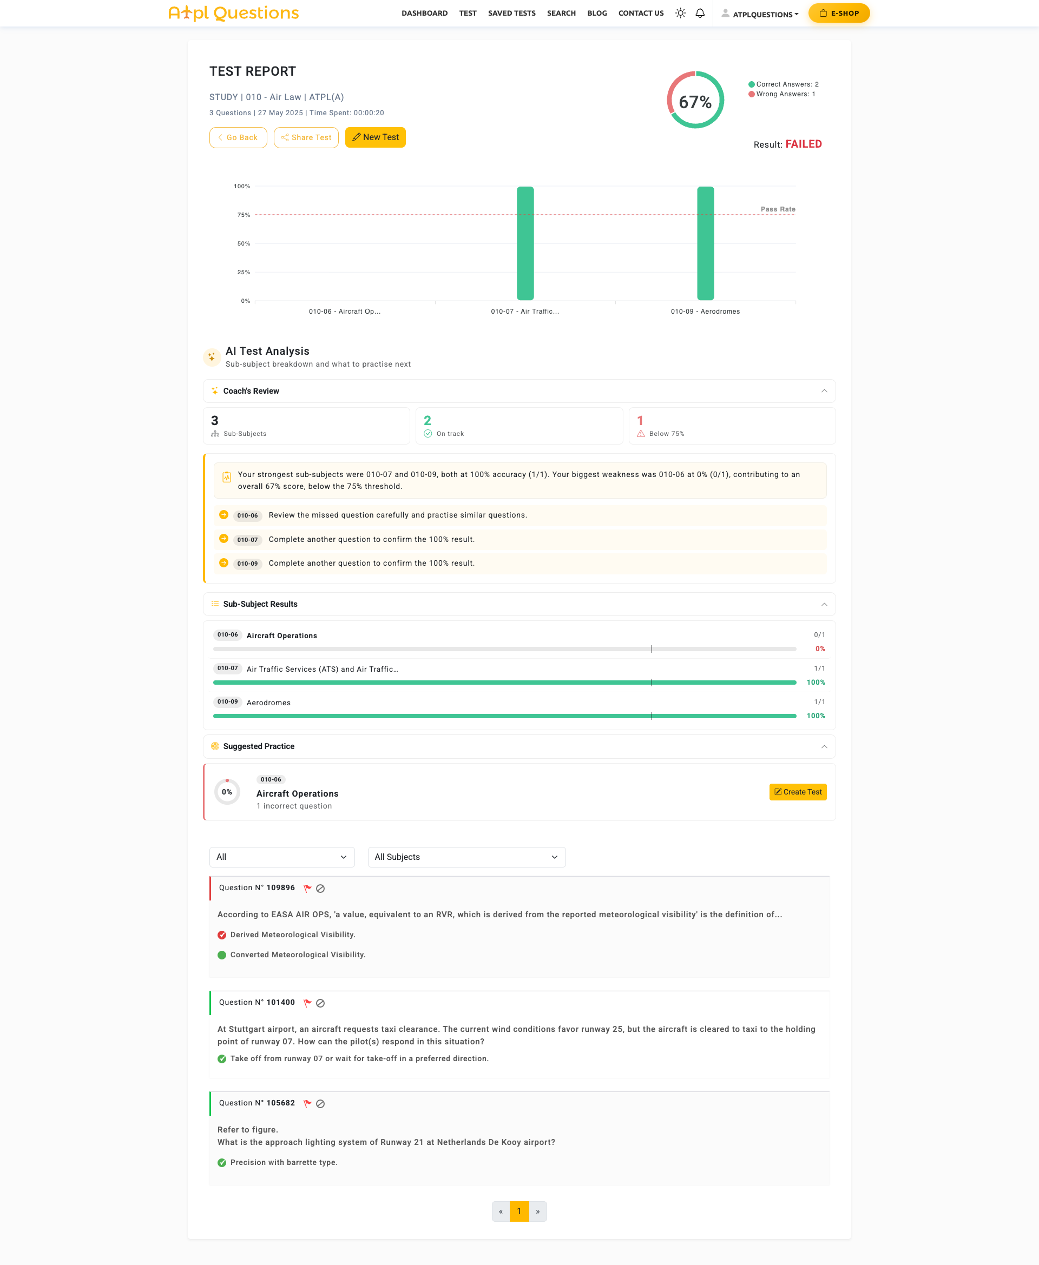Go to pagination page 1
Viewport: 1039px width, 1265px height.
pos(519,1211)
